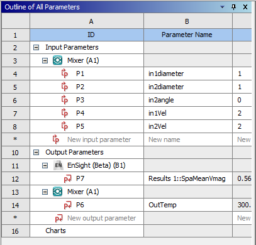Viewport: 256px width, 245px height.
Task: Pin the Outline of All Parameters panel
Action: tap(233, 7)
